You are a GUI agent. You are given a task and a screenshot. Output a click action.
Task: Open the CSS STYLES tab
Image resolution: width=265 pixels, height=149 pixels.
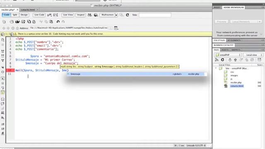(x=219, y=41)
